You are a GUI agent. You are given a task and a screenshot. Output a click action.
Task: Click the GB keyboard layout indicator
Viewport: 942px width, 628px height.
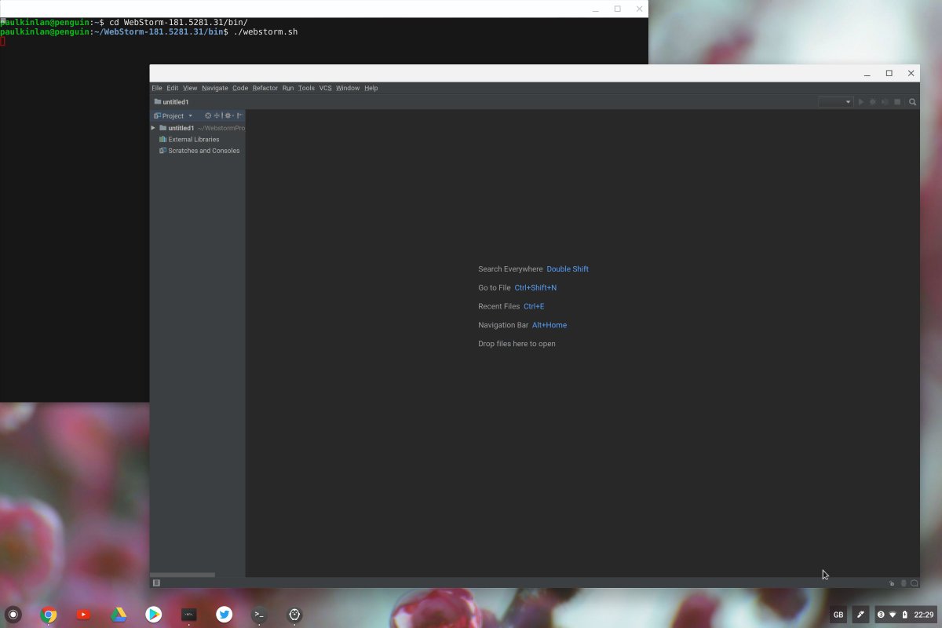[x=838, y=615]
